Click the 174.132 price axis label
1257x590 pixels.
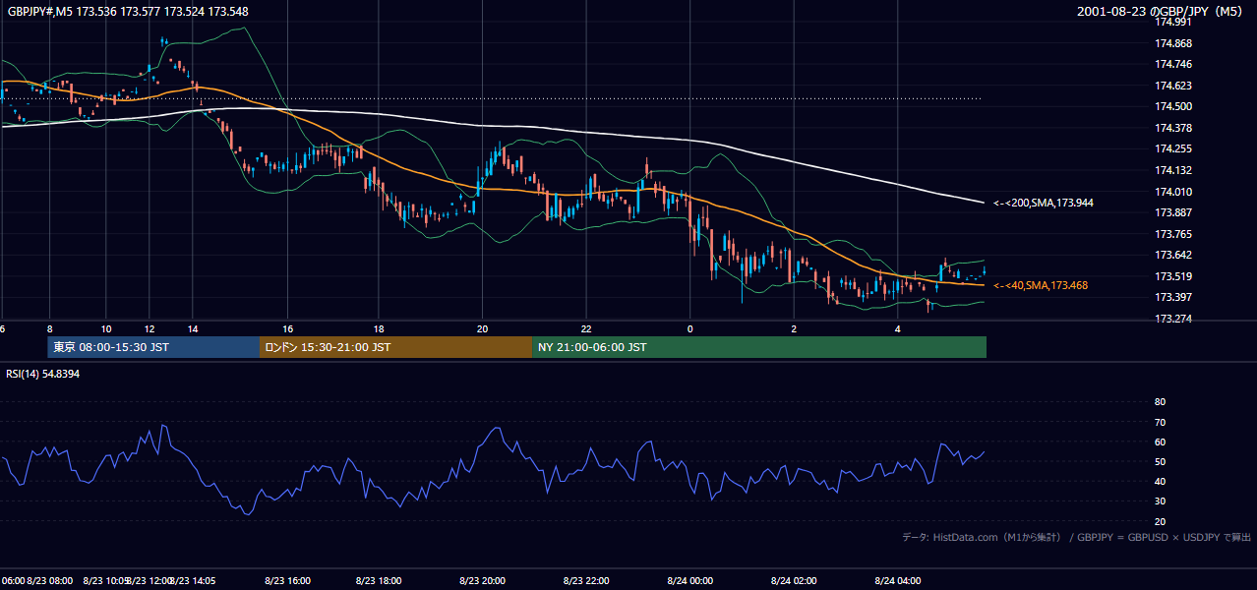[1172, 170]
